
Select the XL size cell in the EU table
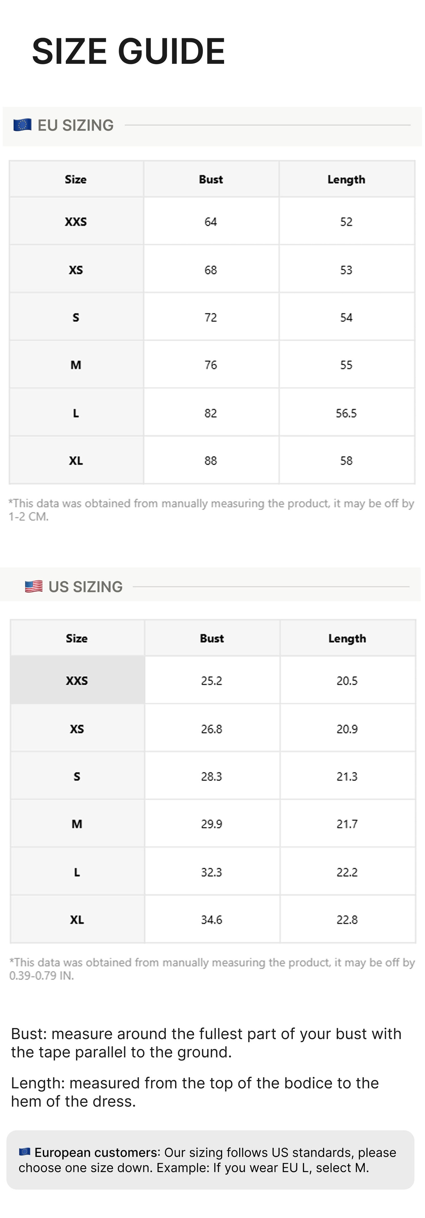tap(76, 461)
